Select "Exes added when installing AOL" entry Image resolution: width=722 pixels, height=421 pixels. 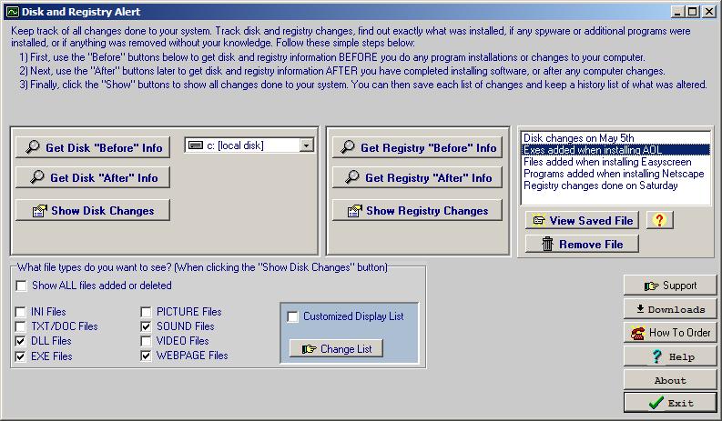tap(615, 149)
